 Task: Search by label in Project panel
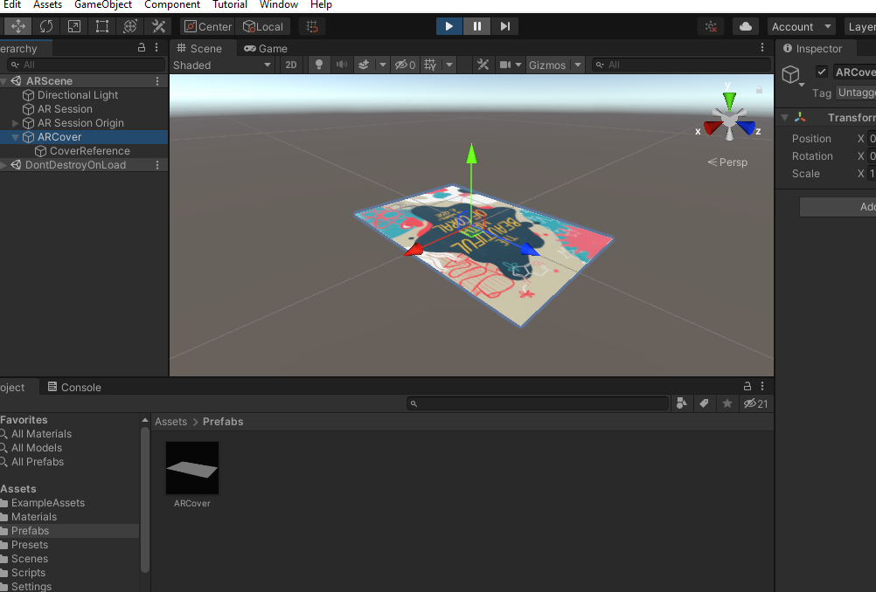(x=704, y=403)
